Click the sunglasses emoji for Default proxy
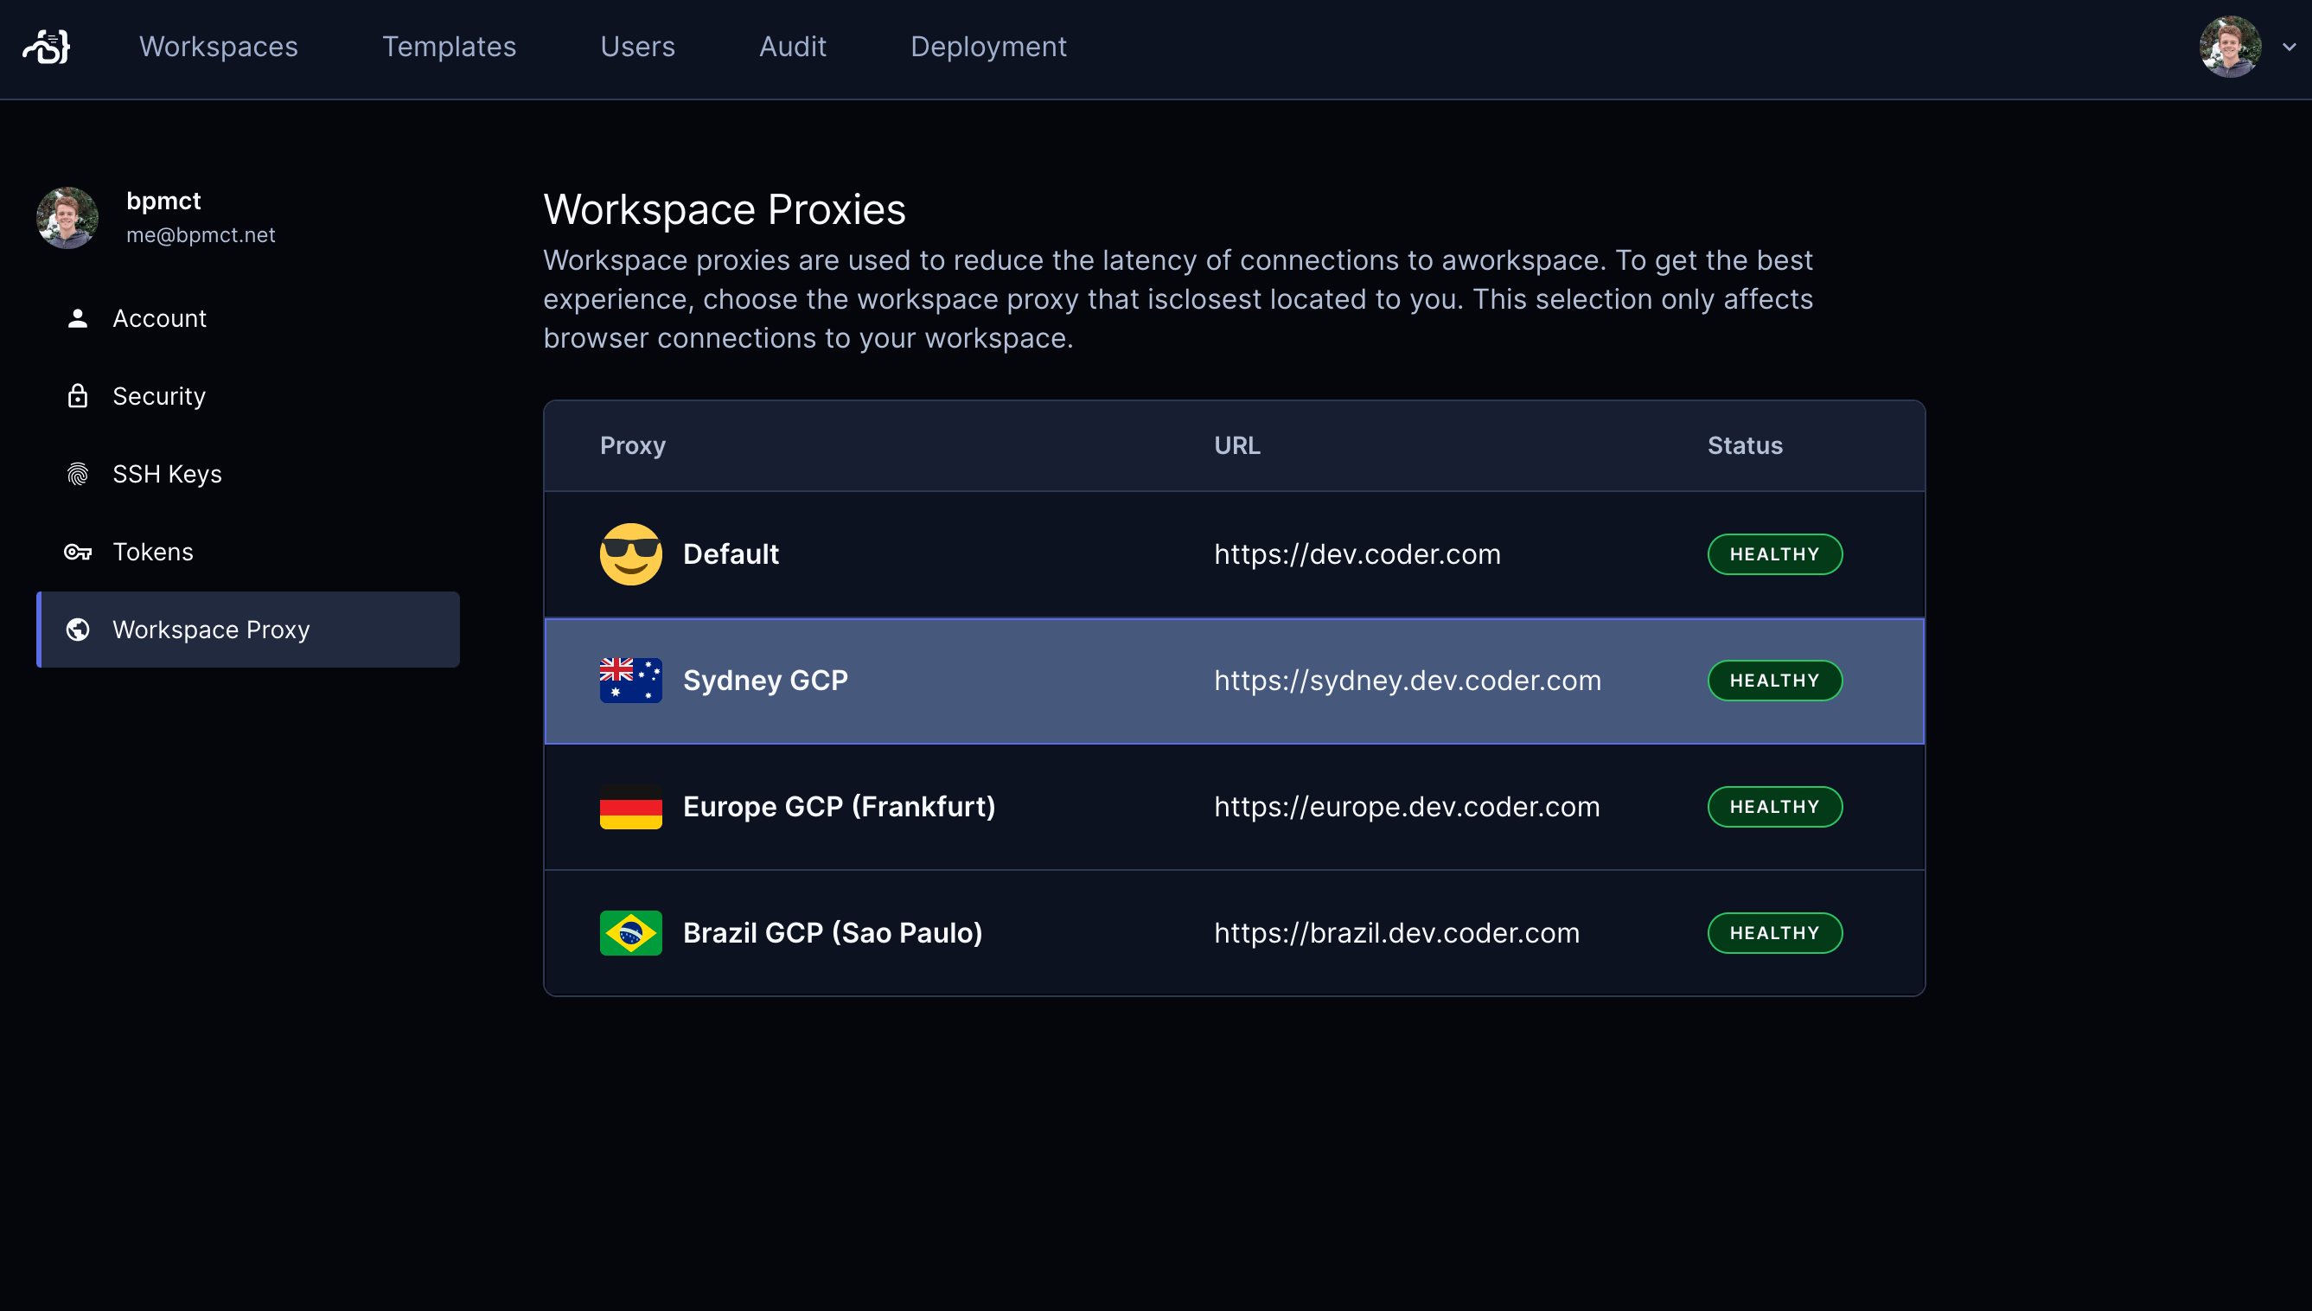 coord(631,553)
